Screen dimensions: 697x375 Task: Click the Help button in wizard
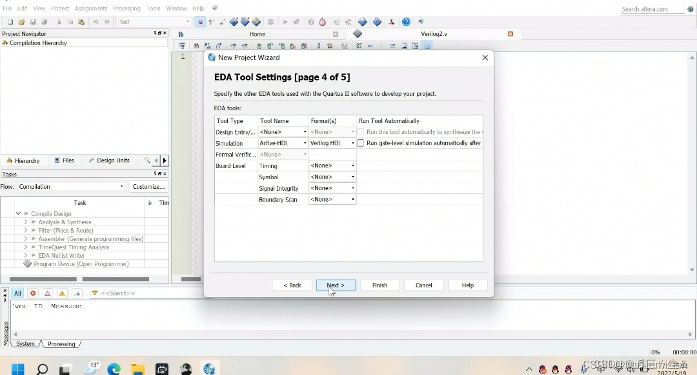coord(468,285)
